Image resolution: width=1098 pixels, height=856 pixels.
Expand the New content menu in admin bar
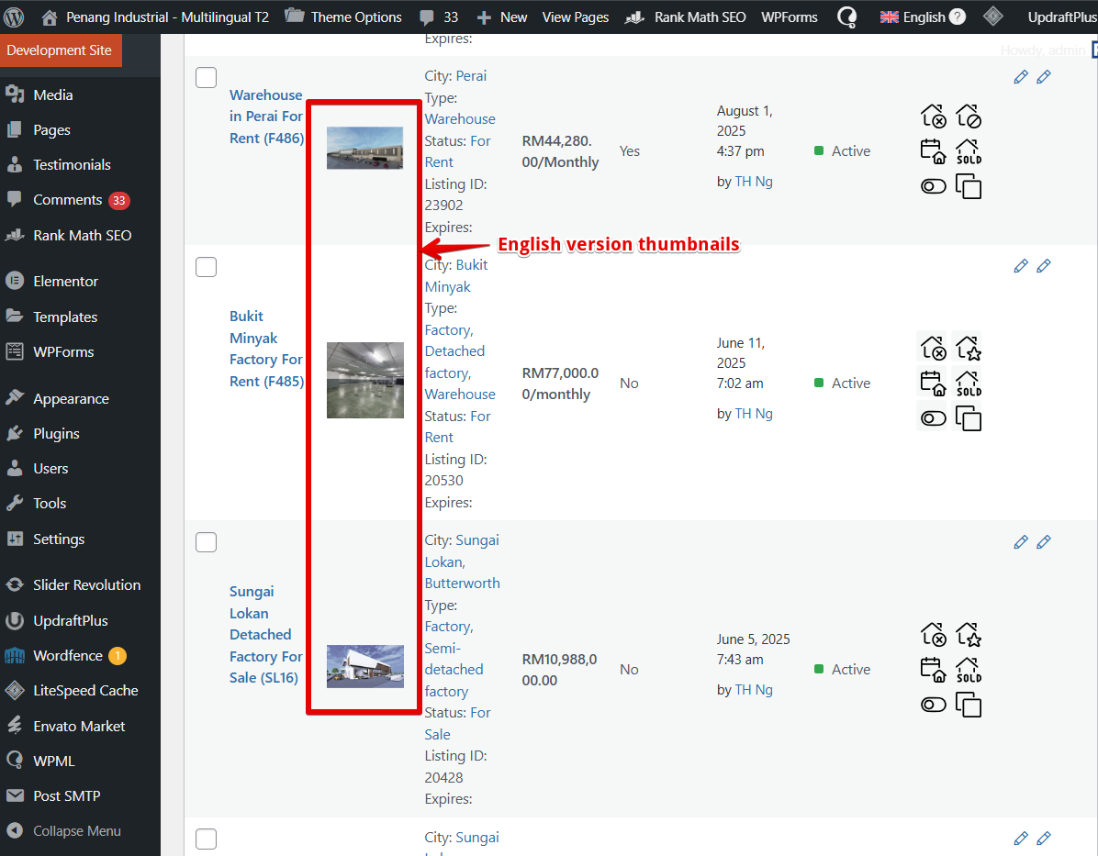click(502, 17)
